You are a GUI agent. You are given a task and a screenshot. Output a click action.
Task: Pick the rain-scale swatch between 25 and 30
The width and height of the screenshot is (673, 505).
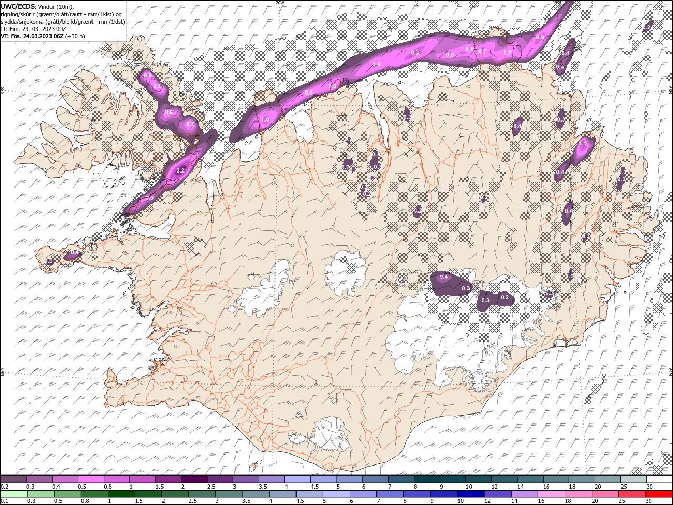(x=631, y=494)
